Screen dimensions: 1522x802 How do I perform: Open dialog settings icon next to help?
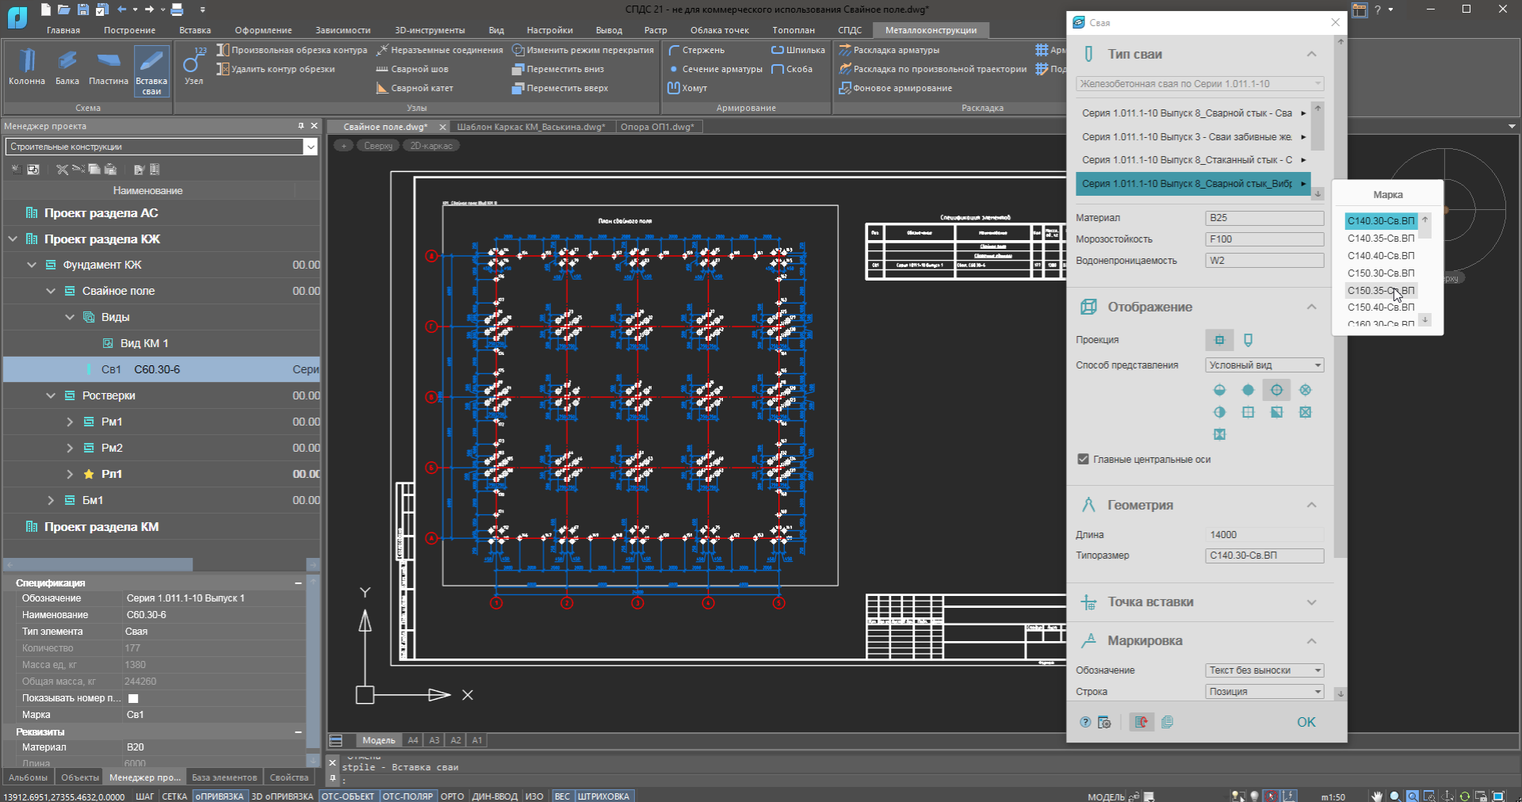pos(1103,722)
